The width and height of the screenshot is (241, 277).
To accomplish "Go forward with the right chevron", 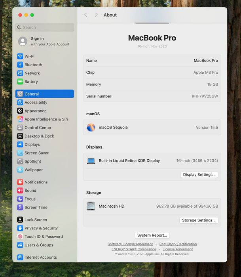I will [96, 15].
